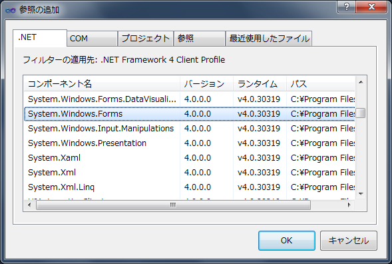Viewport: 392px width, 264px height.
Task: Select the System.Xml.Linq row
Action: pyautogui.click(x=190, y=187)
